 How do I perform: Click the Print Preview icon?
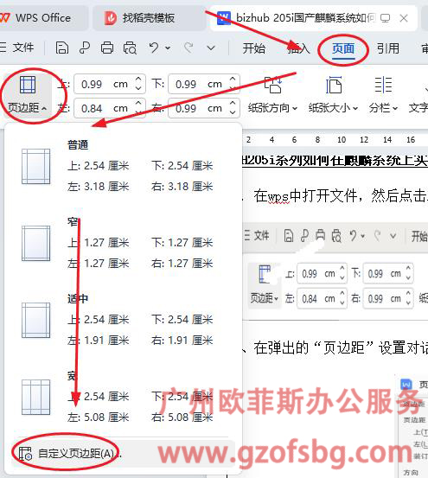tap(130, 48)
